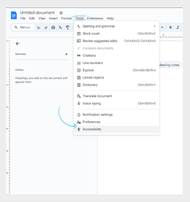Click the Undo arrow icon
Image resolution: width=190 pixels, height=202 pixels.
(39, 27)
